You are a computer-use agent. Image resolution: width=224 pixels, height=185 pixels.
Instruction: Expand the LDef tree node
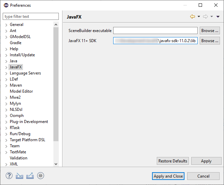click(x=6, y=80)
